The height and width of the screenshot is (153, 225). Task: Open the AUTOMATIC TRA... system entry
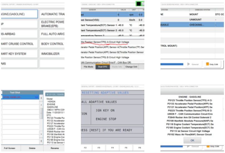pos(52,14)
